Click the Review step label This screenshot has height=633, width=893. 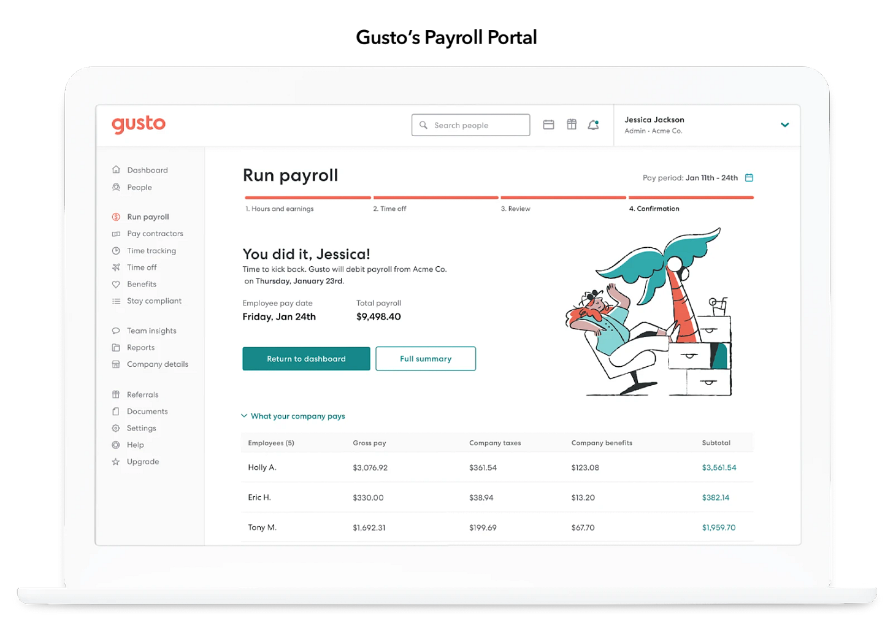(x=515, y=209)
